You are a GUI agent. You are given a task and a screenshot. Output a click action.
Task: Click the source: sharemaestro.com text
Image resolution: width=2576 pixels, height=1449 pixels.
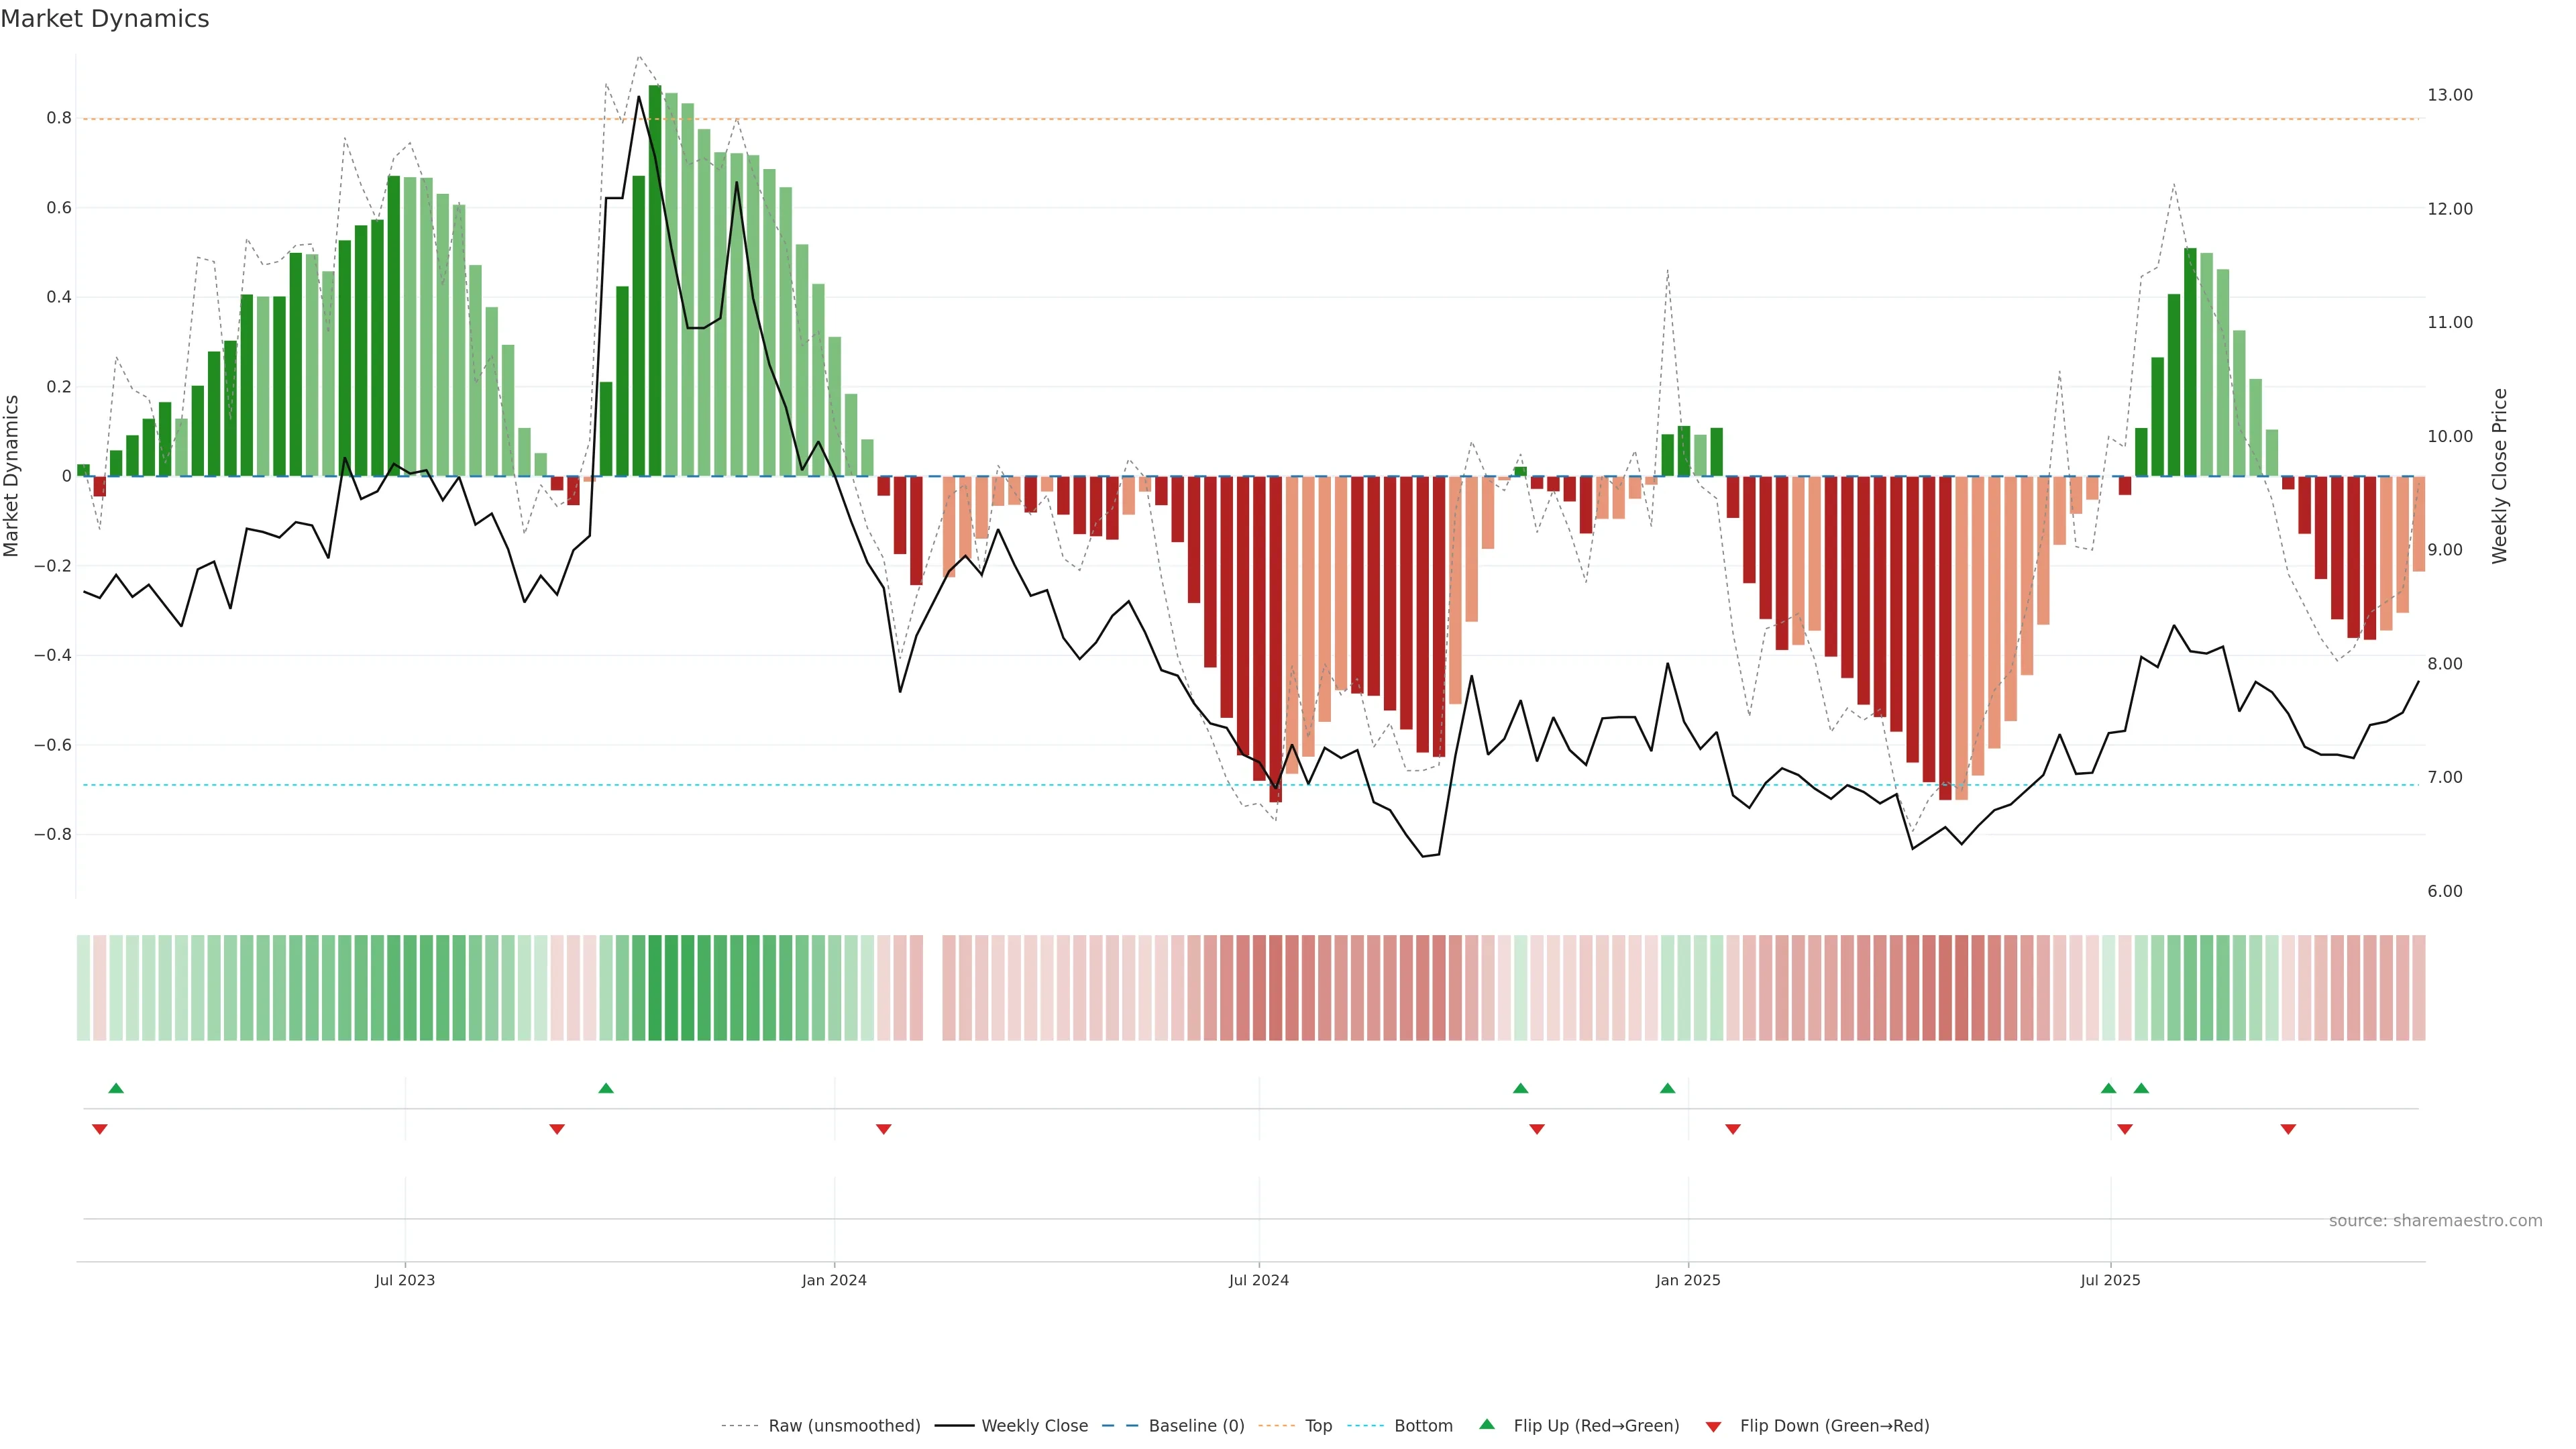(x=2435, y=1221)
